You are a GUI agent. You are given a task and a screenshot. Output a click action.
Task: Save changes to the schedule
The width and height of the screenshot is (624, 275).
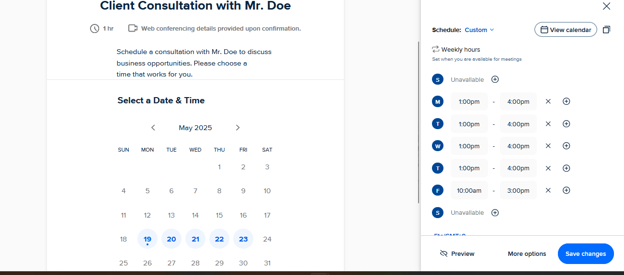pos(586,254)
